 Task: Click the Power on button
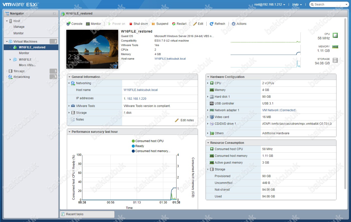coord(116,24)
